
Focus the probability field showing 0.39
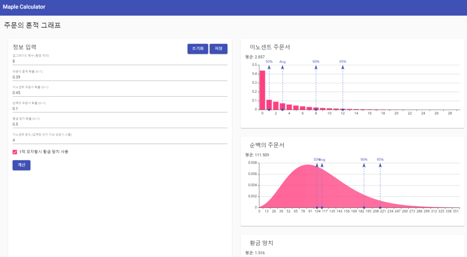(120, 77)
